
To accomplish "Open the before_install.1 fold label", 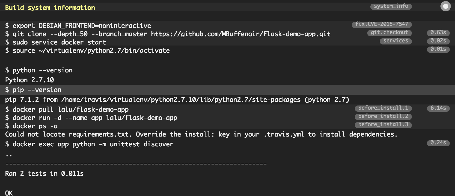I will (383, 108).
